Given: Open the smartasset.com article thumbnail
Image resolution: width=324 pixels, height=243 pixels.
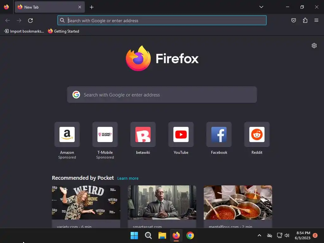Looking at the screenshot, I should 162,202.
